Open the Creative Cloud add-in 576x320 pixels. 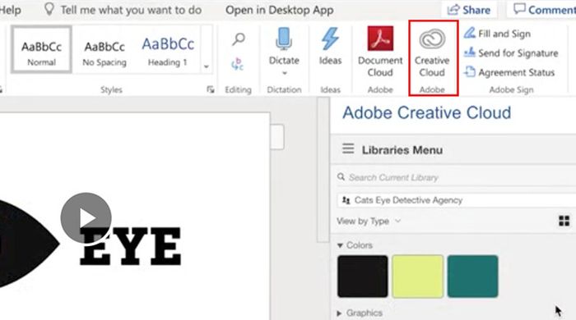[x=432, y=51]
